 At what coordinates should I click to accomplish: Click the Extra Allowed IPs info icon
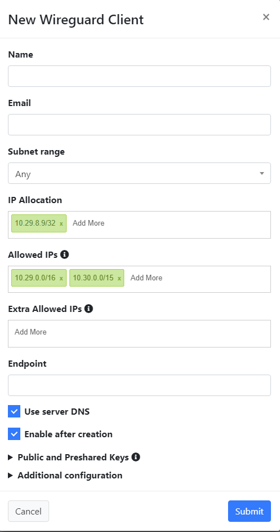(89, 309)
